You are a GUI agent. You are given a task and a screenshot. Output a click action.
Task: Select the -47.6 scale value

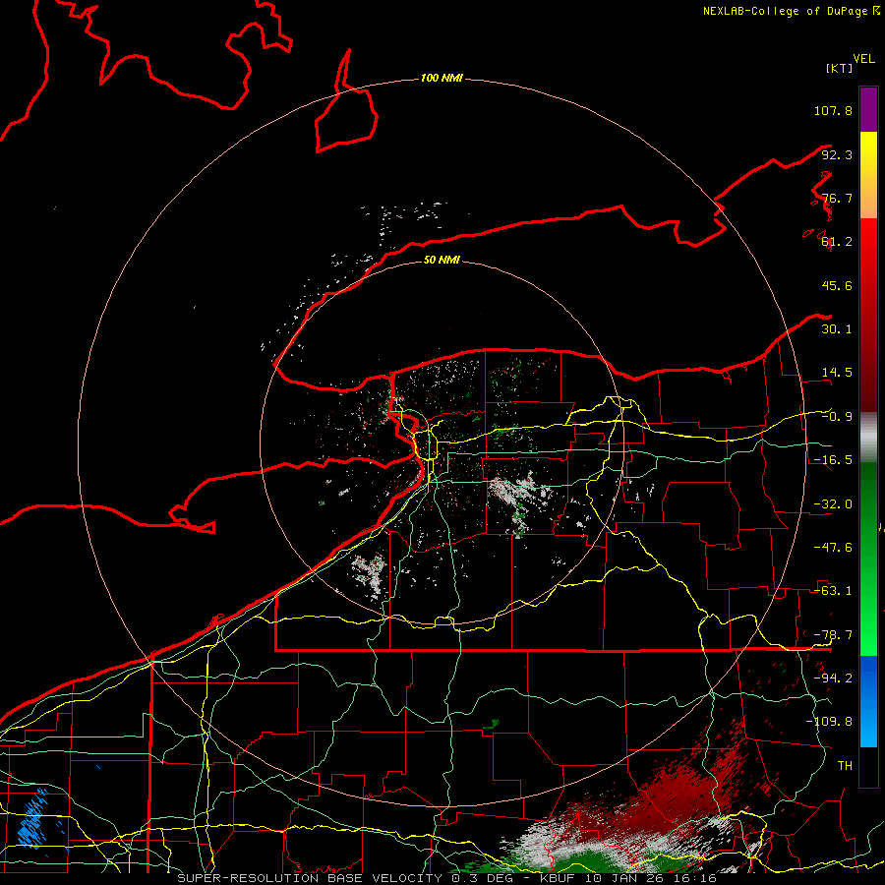(833, 548)
